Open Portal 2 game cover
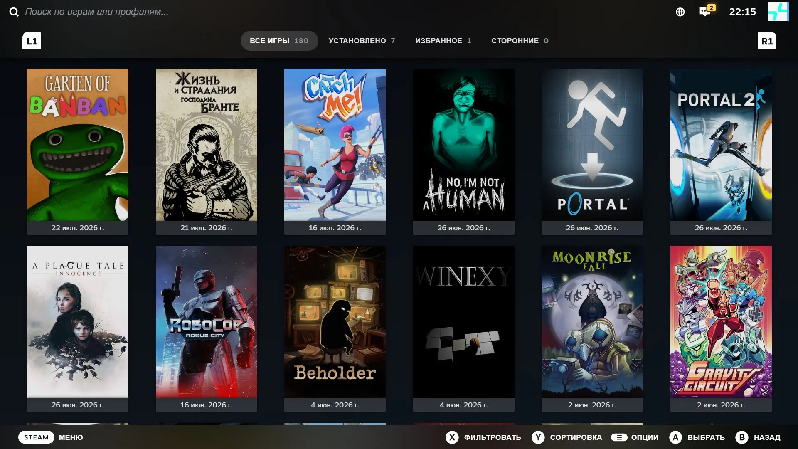This screenshot has height=449, width=798. [x=721, y=145]
